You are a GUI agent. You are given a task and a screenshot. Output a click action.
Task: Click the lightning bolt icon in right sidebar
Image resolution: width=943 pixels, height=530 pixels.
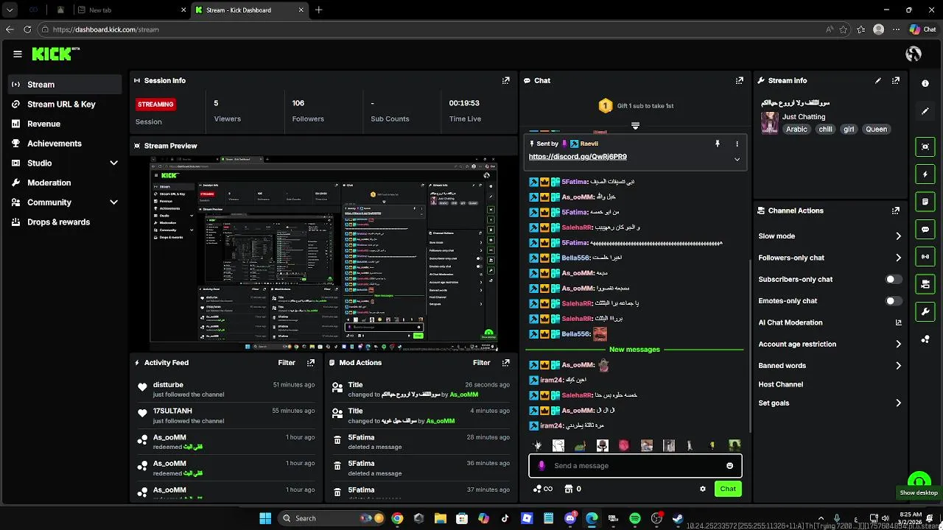(925, 174)
